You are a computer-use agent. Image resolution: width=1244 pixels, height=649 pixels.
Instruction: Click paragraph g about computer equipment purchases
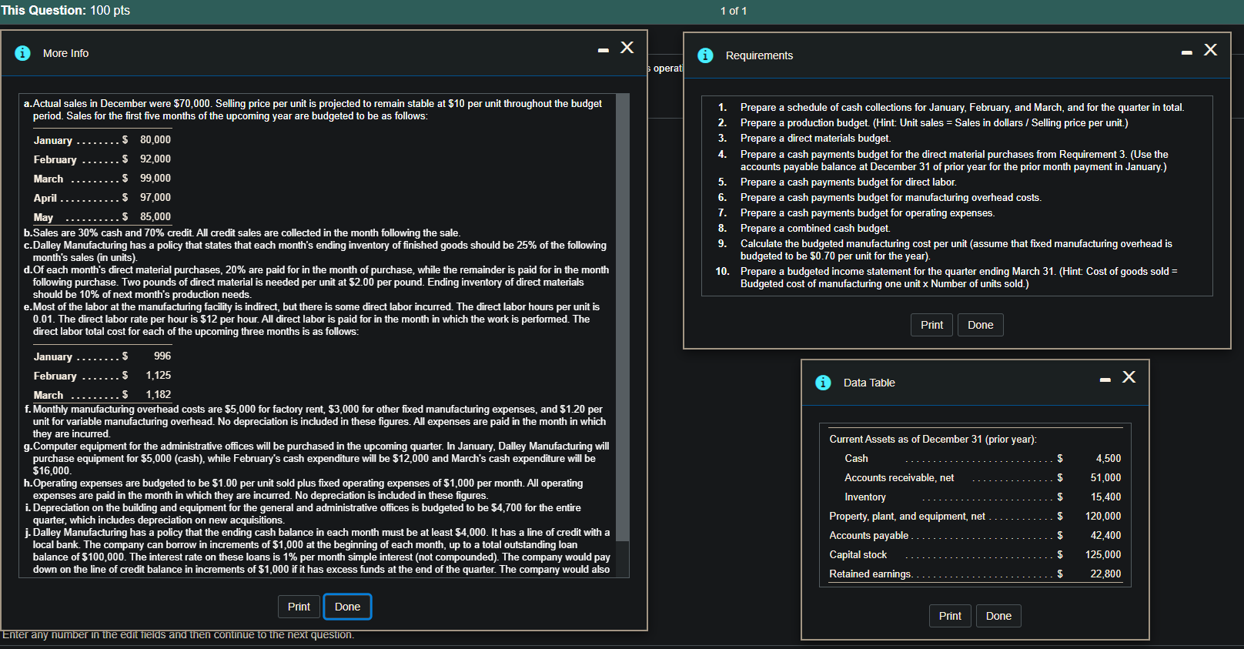click(x=316, y=458)
